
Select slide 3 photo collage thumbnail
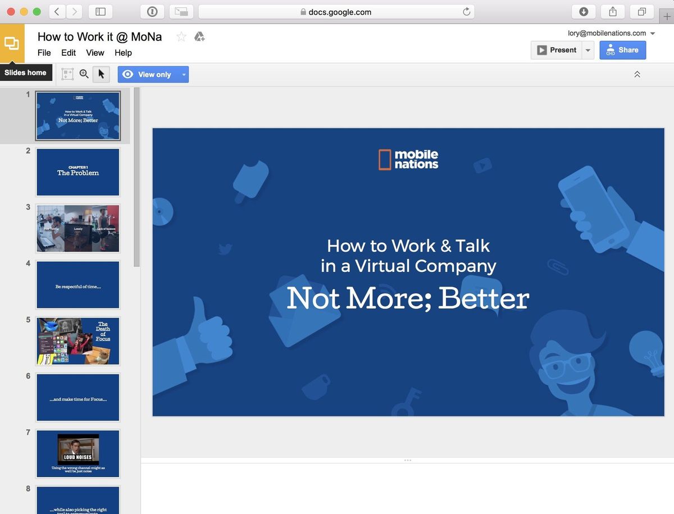tap(78, 228)
